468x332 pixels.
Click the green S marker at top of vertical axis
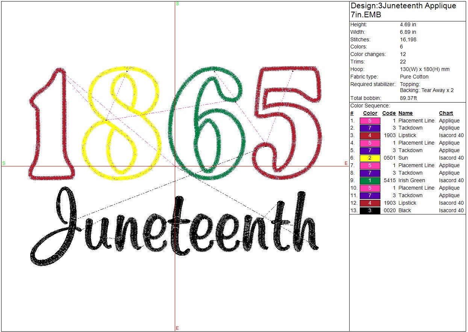(x=177, y=3)
